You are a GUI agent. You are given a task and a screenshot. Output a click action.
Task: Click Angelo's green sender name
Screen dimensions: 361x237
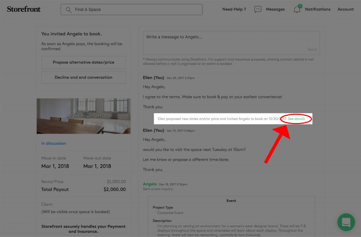tap(150, 184)
